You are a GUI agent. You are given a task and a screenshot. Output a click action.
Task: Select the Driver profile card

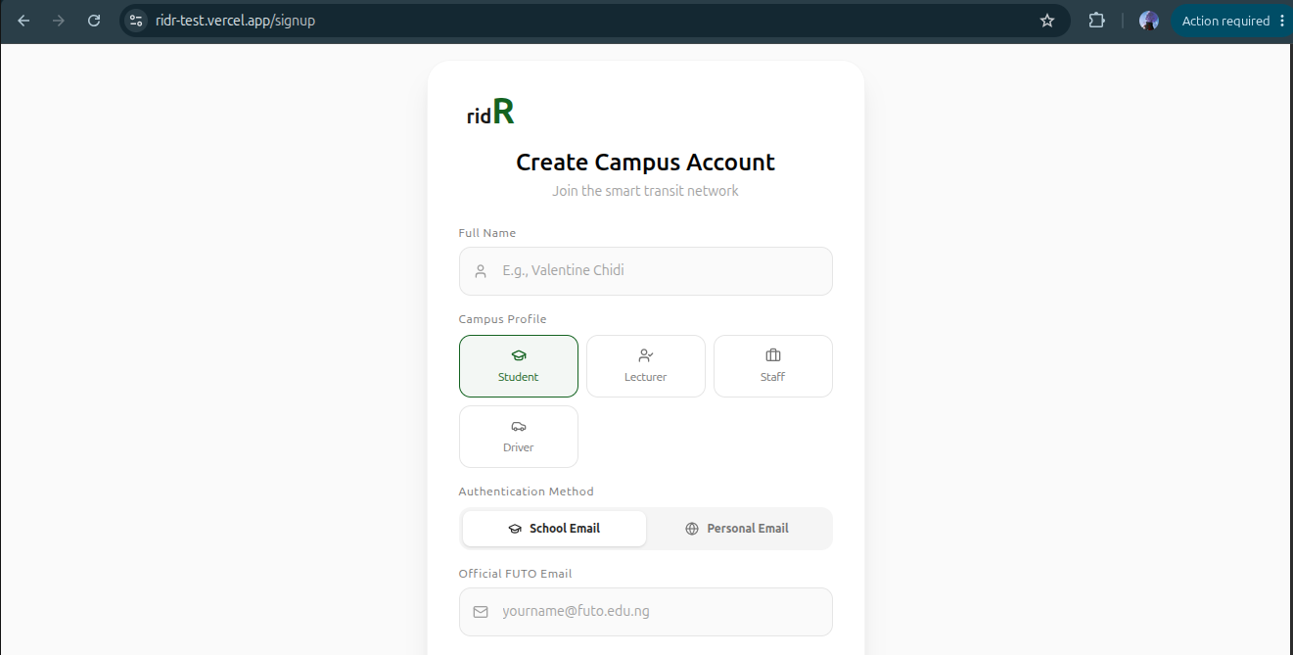[519, 437]
